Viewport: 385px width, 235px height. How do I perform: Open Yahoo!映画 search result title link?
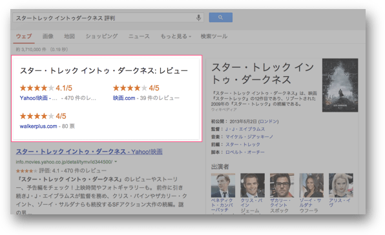(x=89, y=152)
